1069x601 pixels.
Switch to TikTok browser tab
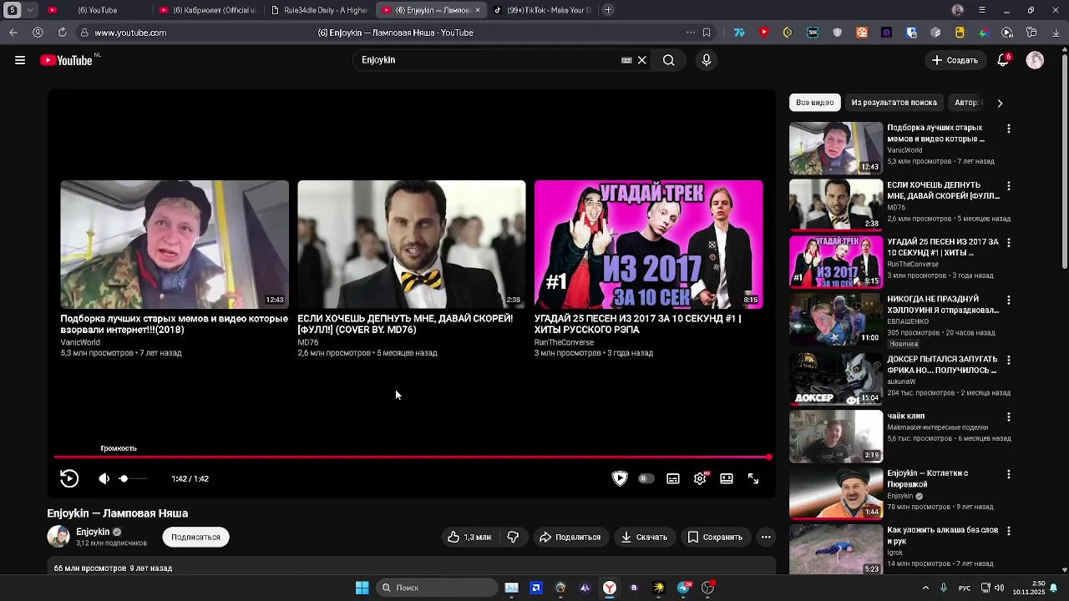click(543, 10)
